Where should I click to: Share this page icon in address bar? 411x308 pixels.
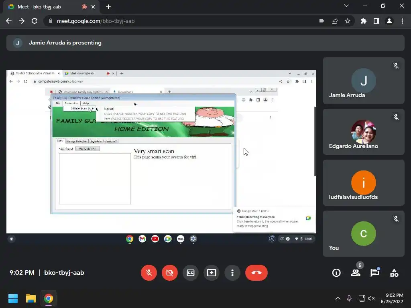(335, 21)
